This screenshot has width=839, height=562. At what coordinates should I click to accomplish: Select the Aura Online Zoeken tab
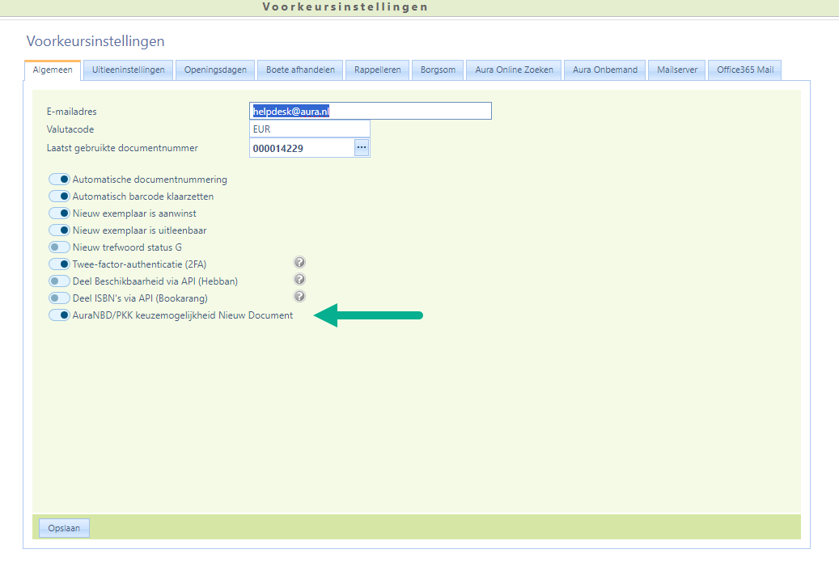click(x=514, y=70)
